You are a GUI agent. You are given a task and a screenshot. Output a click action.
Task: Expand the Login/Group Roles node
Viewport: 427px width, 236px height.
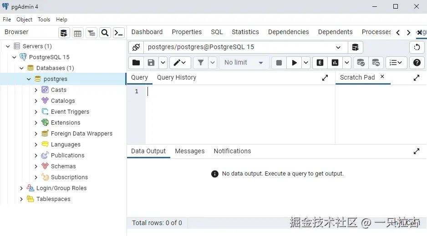click(x=21, y=188)
